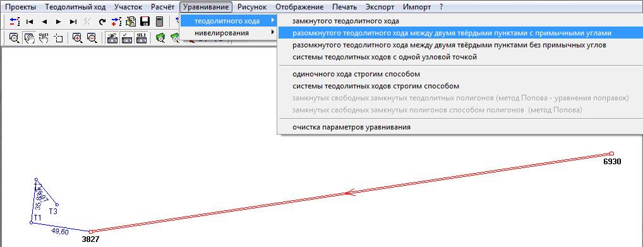Select одиночного хода строгим способом
Image resolution: width=643 pixels, height=247 pixels.
[x=356, y=74]
